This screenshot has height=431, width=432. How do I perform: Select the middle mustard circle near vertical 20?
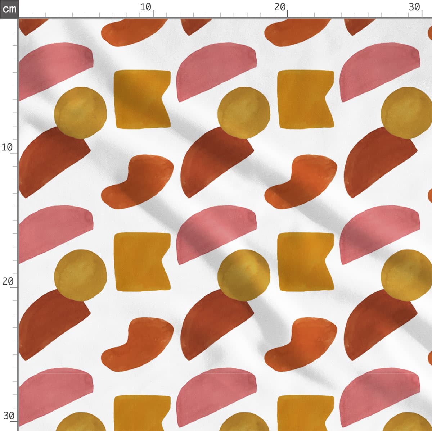(x=243, y=275)
